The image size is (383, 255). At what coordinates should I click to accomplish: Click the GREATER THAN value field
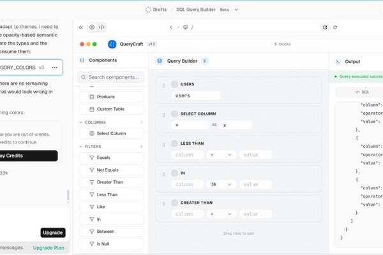click(255, 214)
